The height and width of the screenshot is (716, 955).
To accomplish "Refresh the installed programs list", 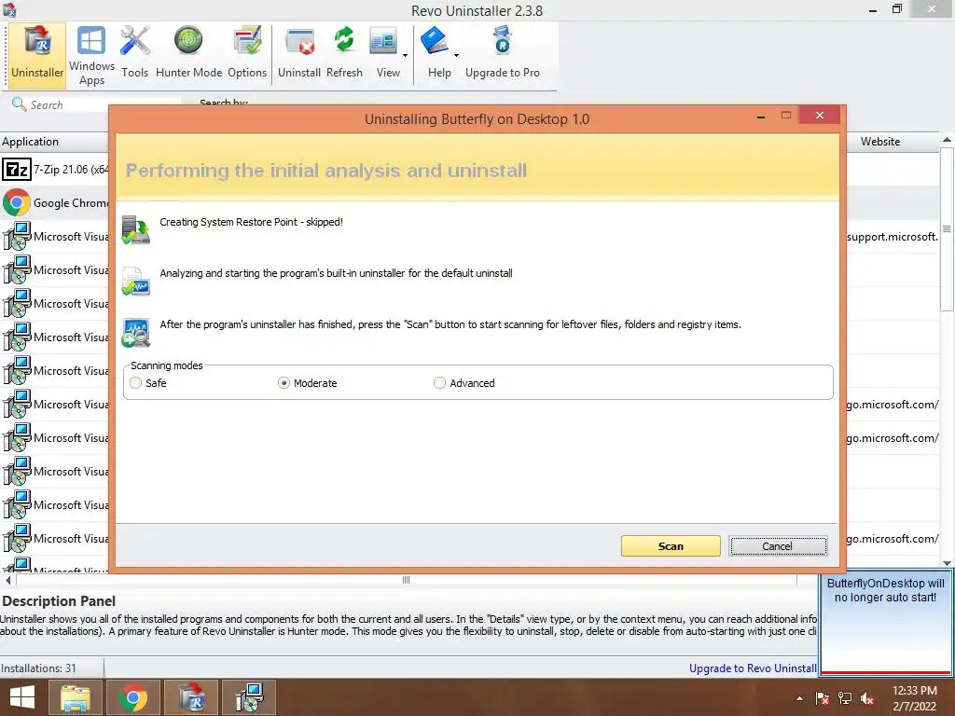I will click(344, 53).
